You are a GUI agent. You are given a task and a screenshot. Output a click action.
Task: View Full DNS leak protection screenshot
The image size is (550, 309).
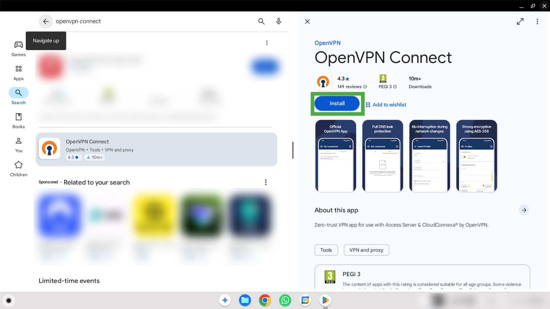pos(383,156)
